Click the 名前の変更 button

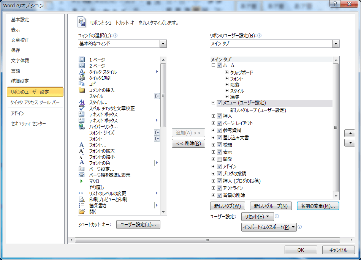tap(318, 206)
